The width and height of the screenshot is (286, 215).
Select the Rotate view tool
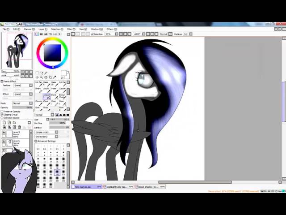click(46, 77)
